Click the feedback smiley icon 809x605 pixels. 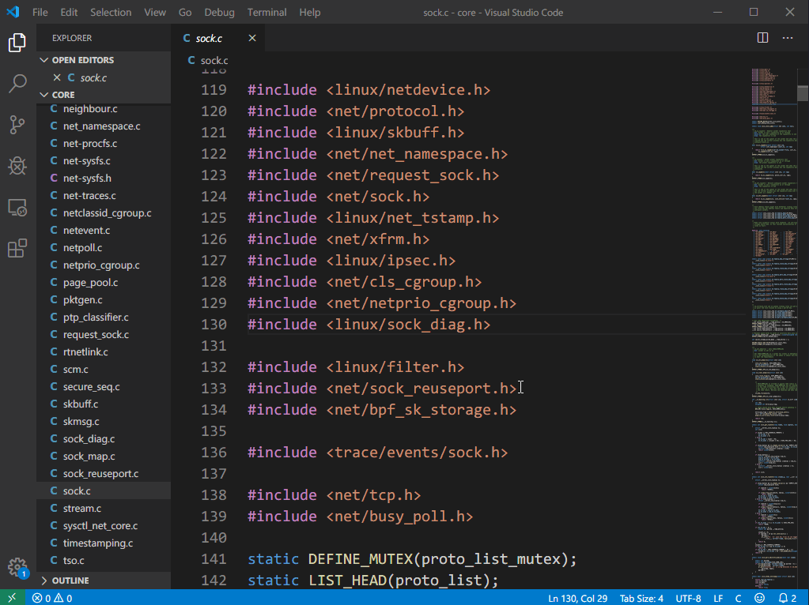coord(759,599)
